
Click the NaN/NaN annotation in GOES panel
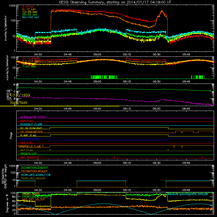19,103
